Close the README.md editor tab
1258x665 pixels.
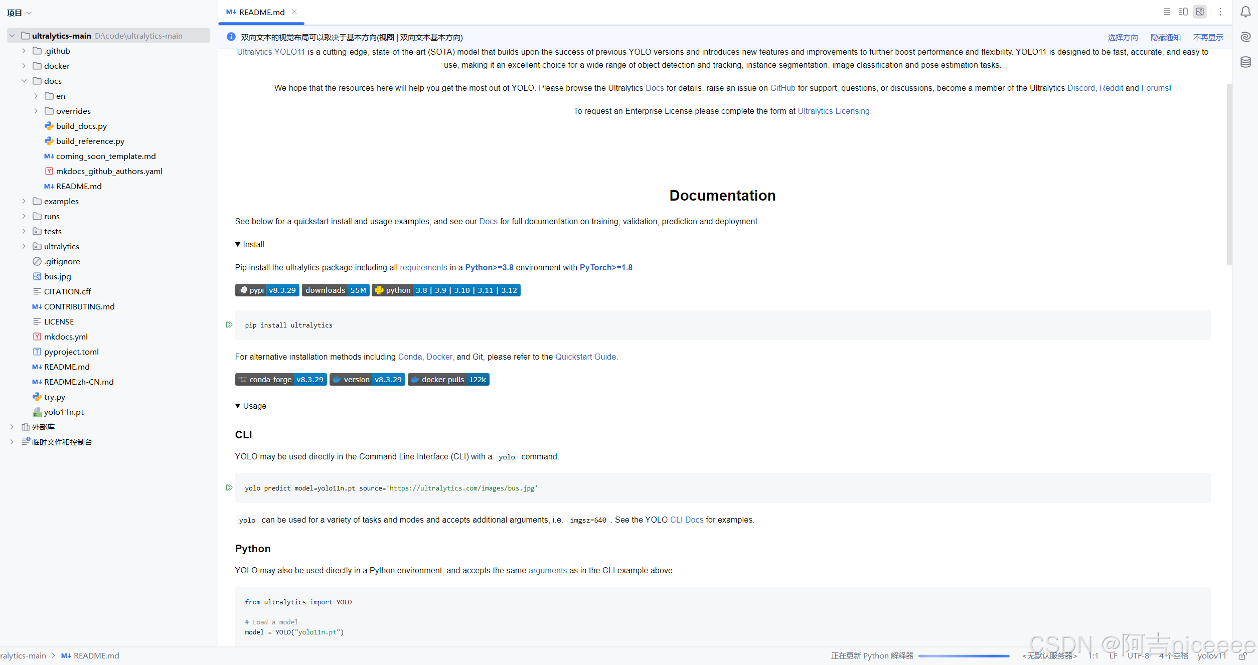pyautogui.click(x=294, y=12)
